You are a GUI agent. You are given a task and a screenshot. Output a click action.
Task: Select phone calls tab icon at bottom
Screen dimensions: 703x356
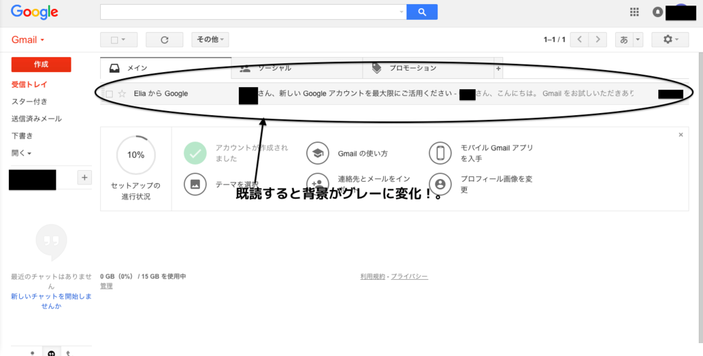coord(68,353)
